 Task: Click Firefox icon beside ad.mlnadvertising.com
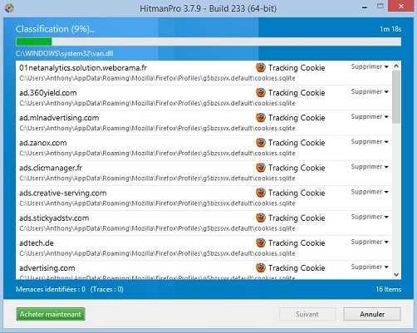pos(261,117)
